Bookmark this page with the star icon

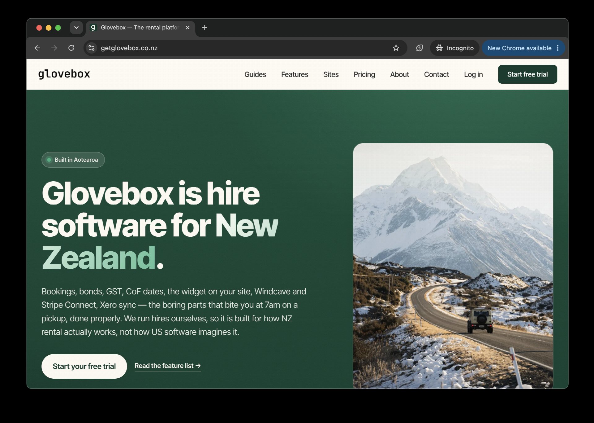click(396, 48)
